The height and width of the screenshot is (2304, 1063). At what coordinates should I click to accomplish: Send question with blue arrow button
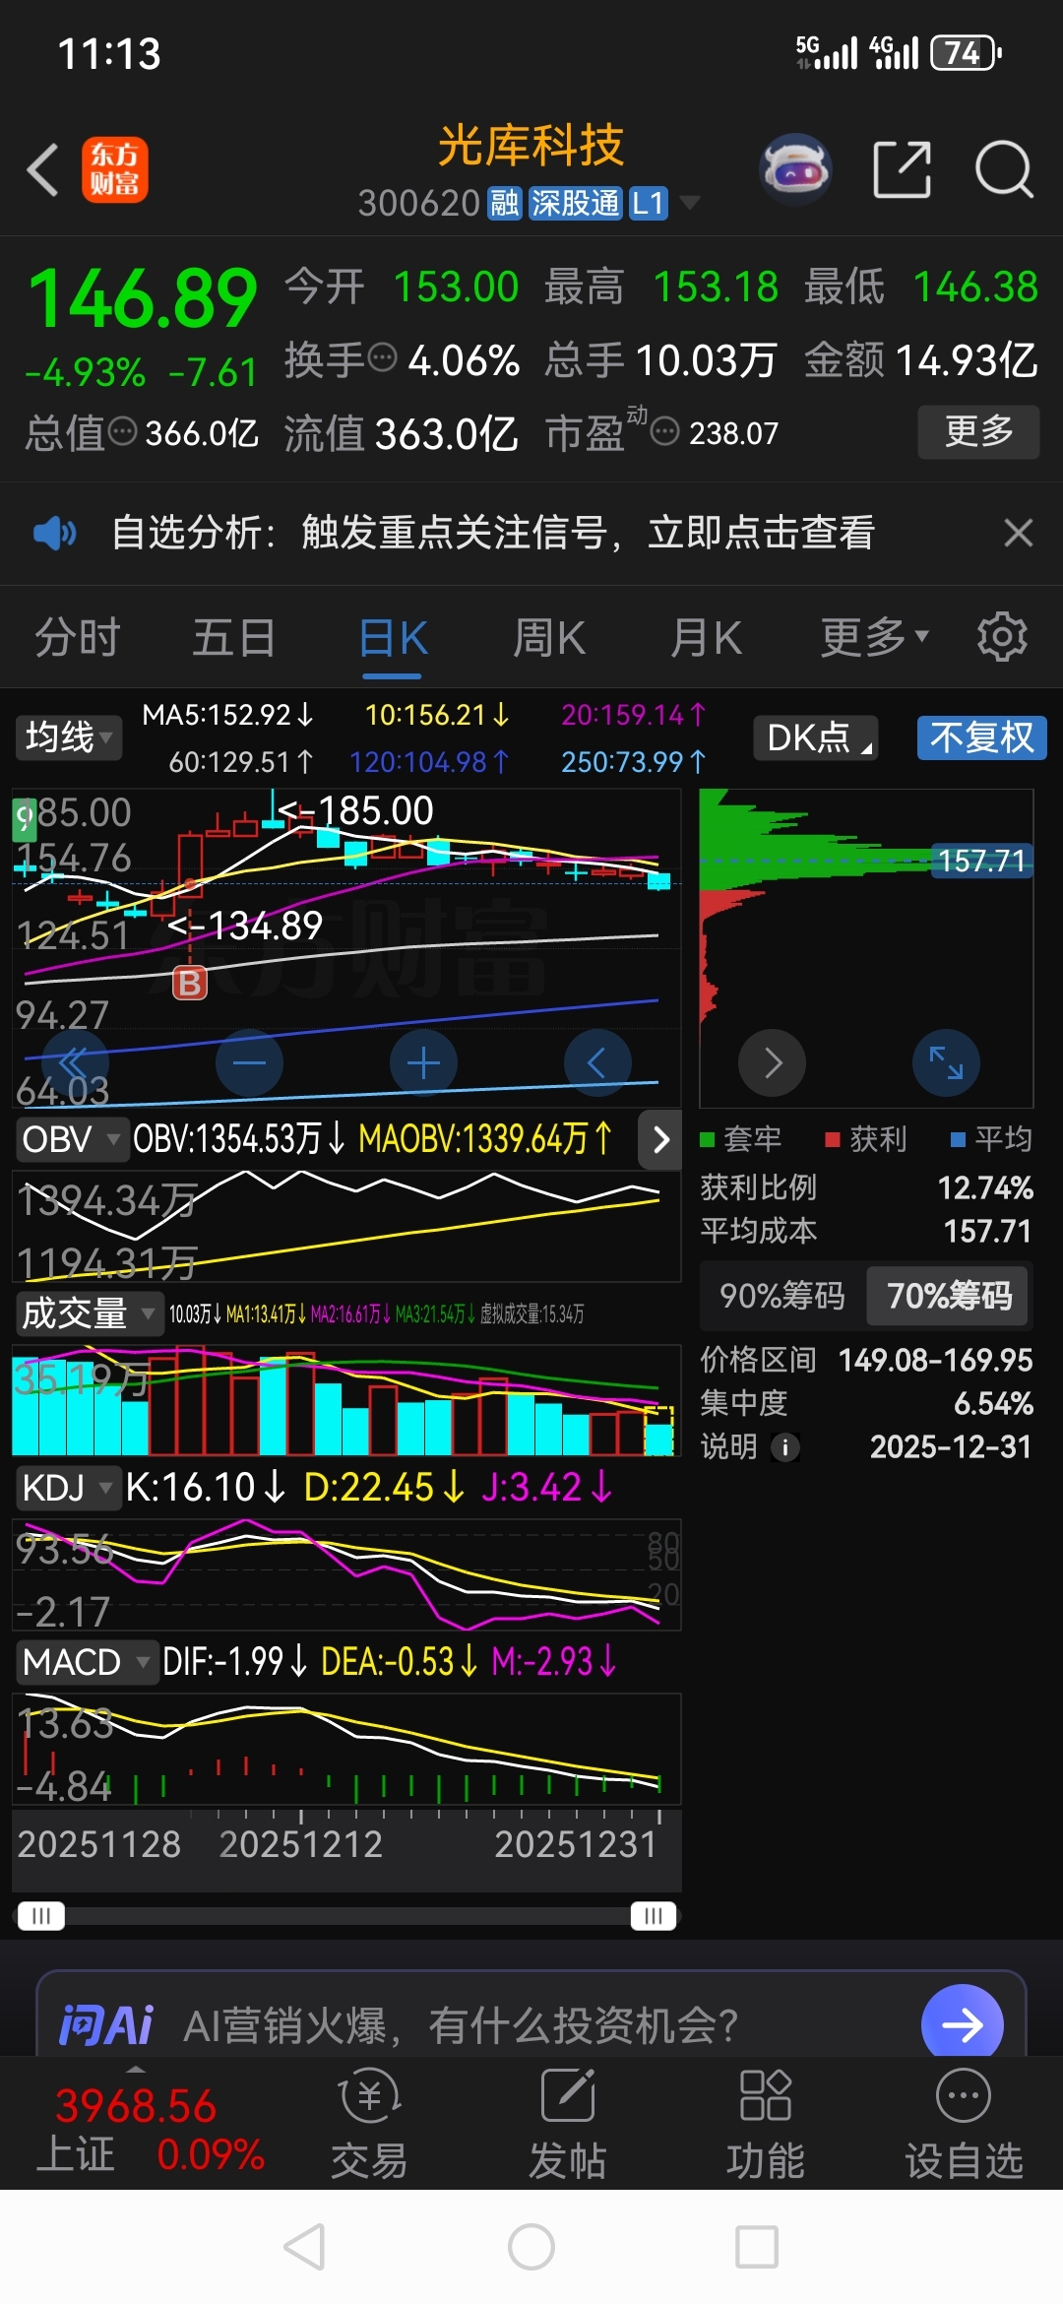[962, 2024]
